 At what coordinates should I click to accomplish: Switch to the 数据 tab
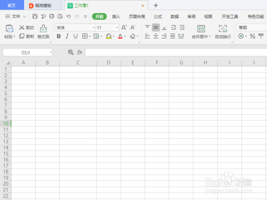point(175,17)
